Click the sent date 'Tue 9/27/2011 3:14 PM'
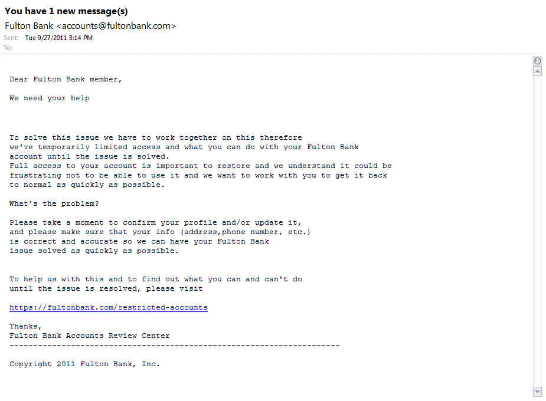Viewport: 546px width, 401px height. pos(59,38)
